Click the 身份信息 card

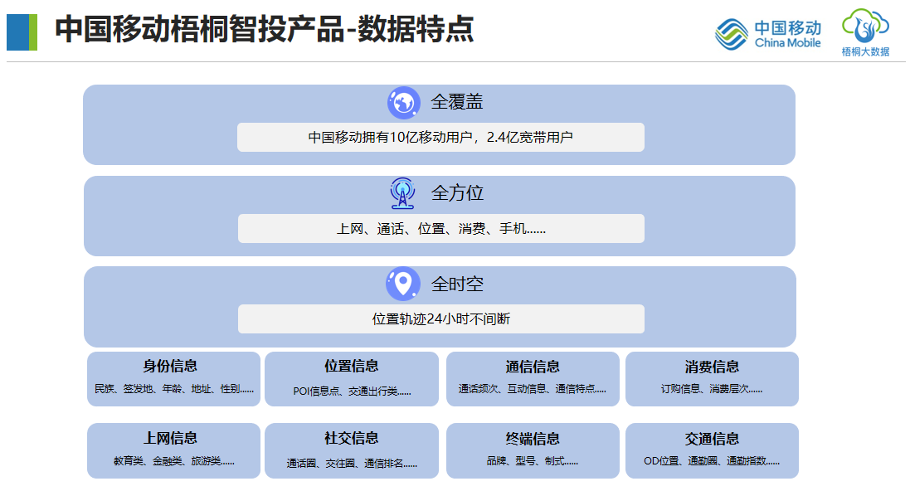(x=173, y=379)
